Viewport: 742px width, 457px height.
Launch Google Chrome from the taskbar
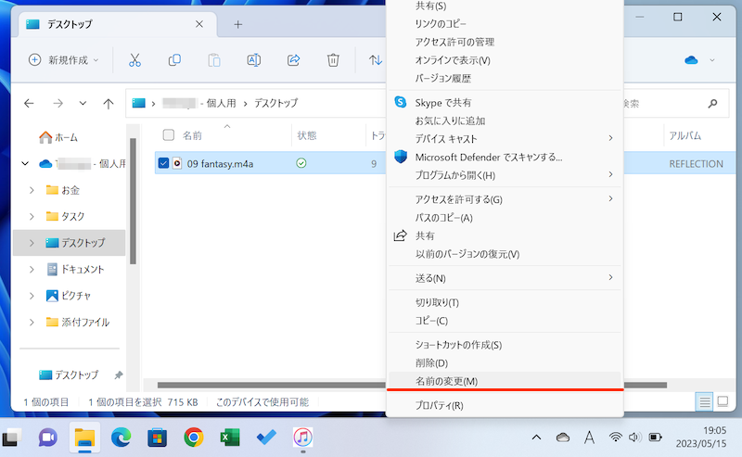193,437
